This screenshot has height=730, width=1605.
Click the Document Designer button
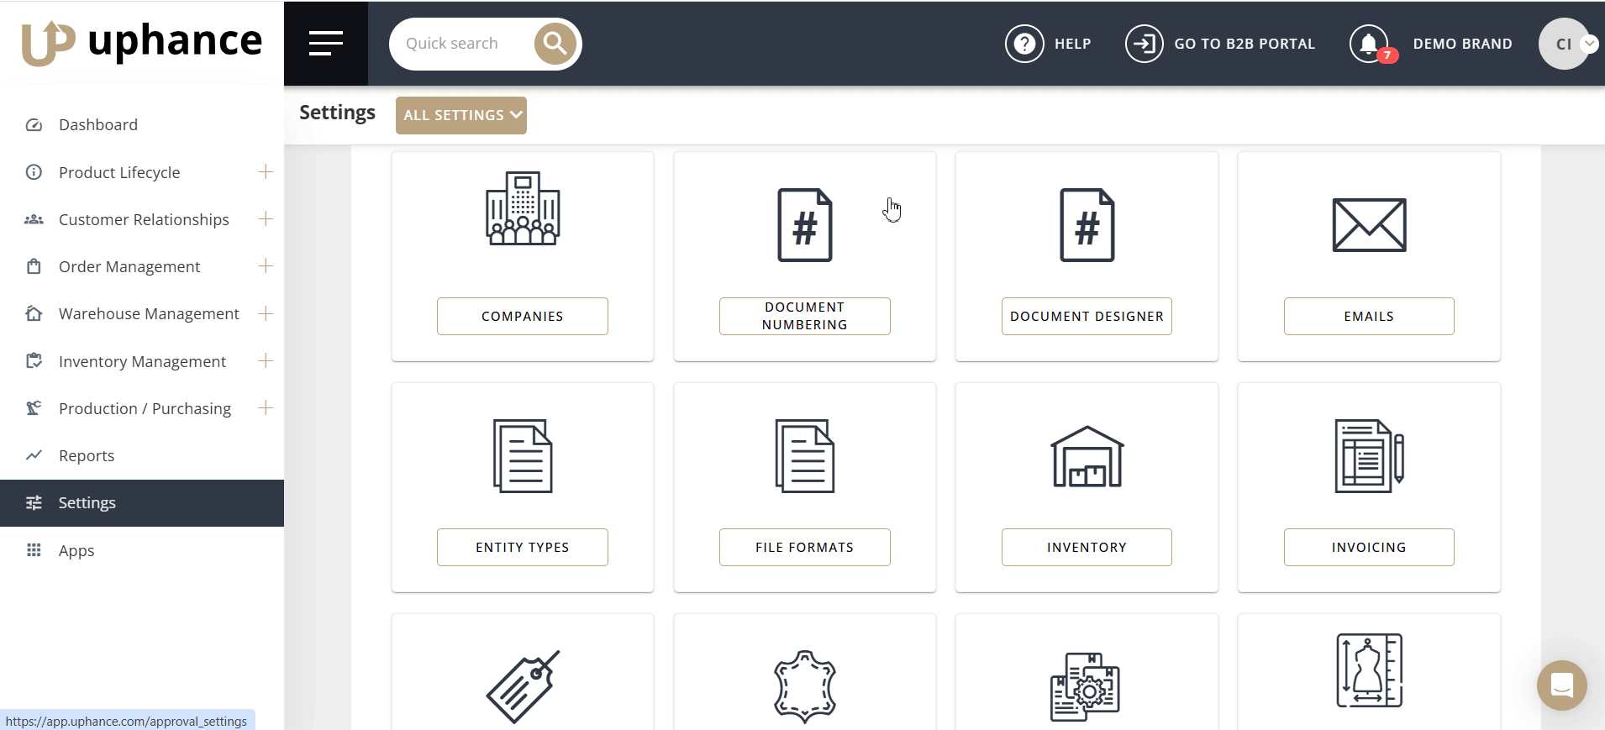click(x=1087, y=317)
